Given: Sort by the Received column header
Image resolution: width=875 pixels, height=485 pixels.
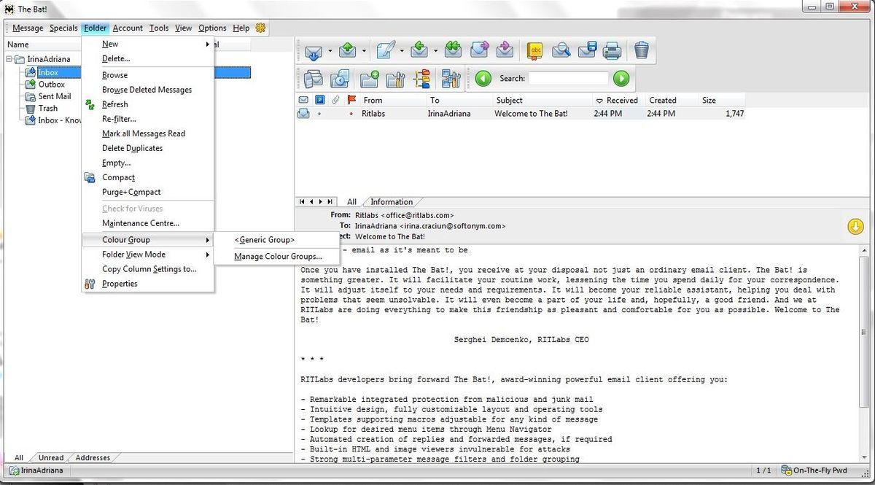Looking at the screenshot, I should (x=617, y=100).
